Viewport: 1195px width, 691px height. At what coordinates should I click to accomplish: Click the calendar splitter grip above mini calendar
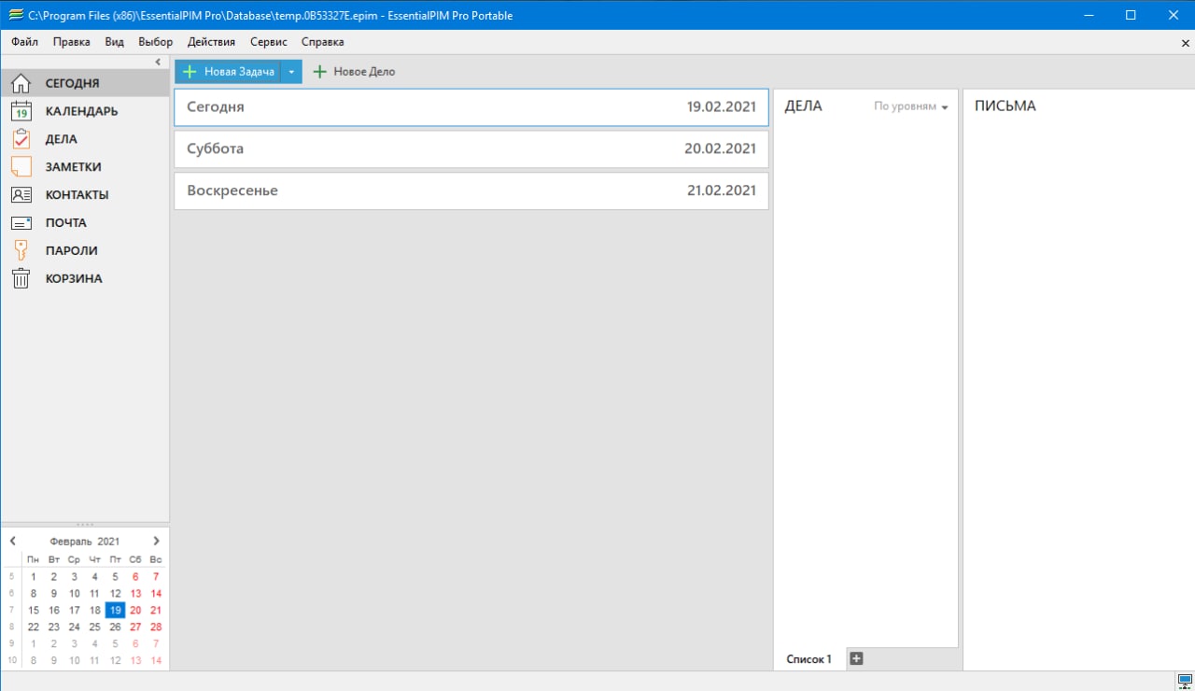coord(85,525)
